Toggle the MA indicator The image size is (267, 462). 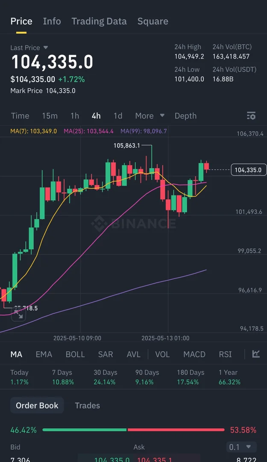(16, 354)
